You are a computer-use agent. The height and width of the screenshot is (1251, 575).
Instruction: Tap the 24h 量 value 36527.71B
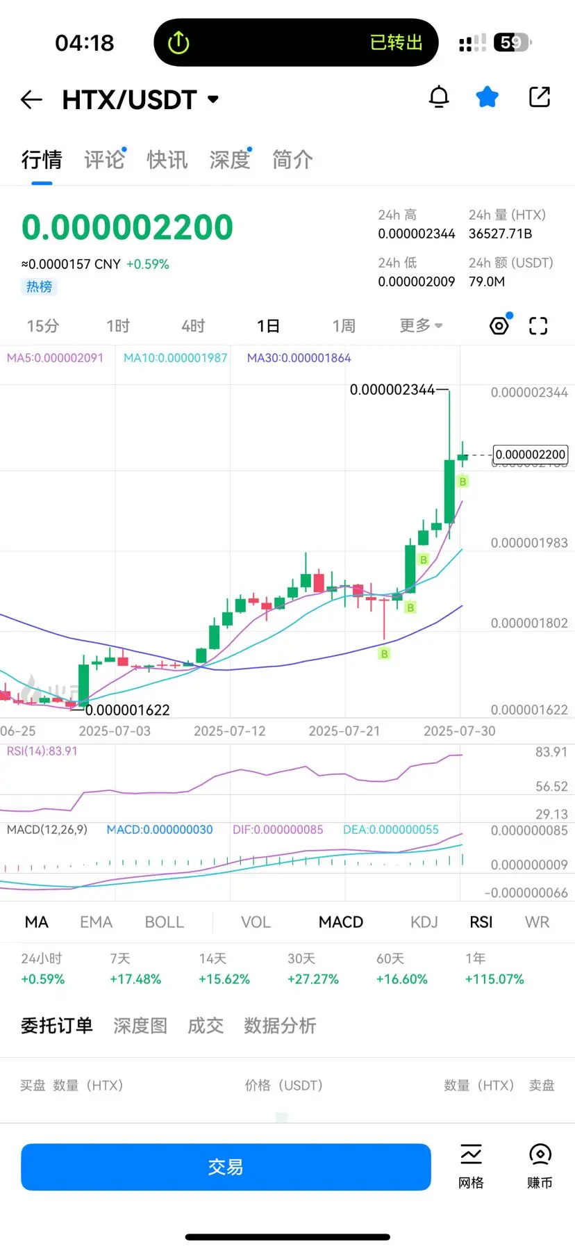point(500,234)
